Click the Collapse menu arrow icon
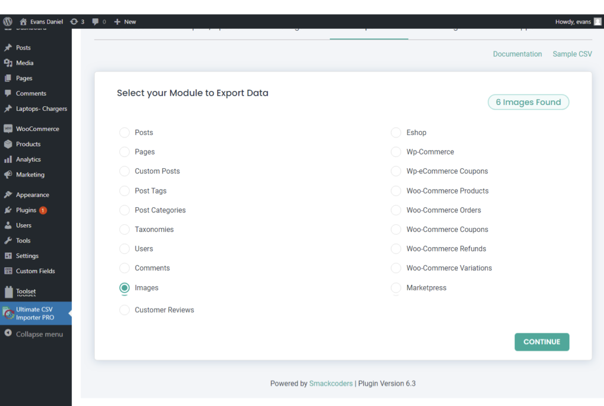Screen dimensions: 604x406 [x=8, y=333]
